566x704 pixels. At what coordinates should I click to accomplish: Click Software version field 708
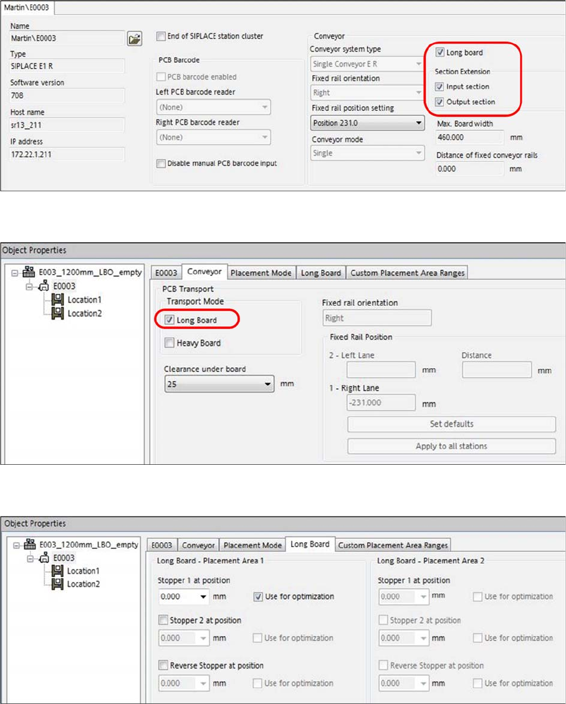click(x=67, y=95)
